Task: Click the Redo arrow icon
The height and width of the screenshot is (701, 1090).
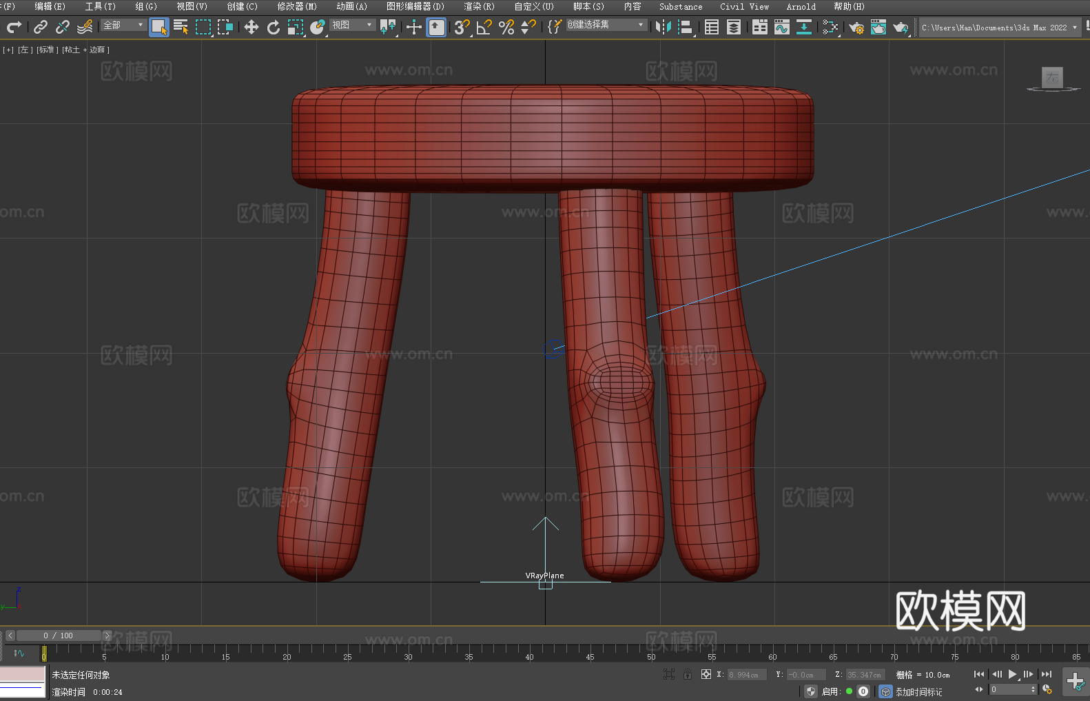Action: (x=14, y=27)
